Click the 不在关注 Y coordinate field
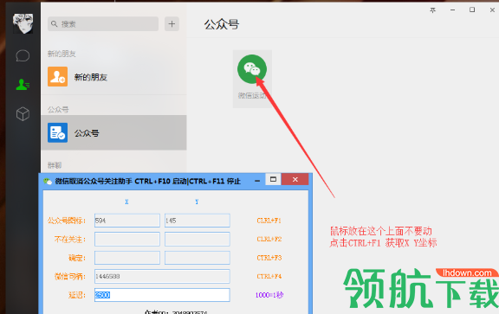Screen dimensions: 499x314 pyautogui.click(x=198, y=239)
